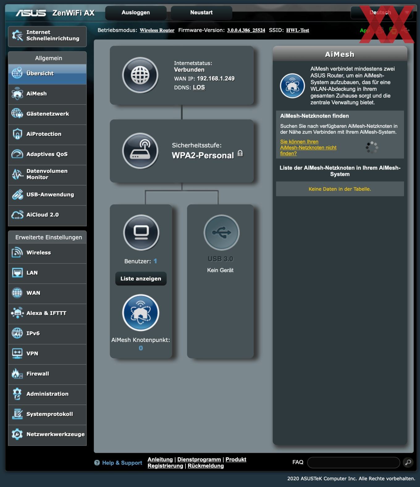
Task: Click the DDNS LOS link
Action: click(x=199, y=87)
